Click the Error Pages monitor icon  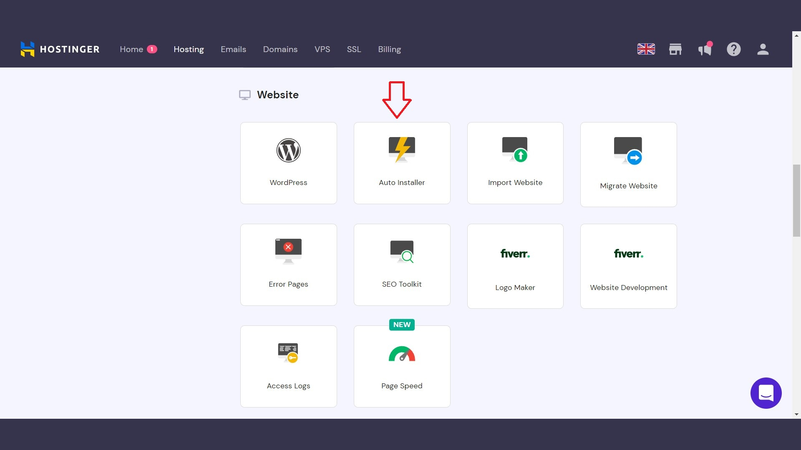288,251
